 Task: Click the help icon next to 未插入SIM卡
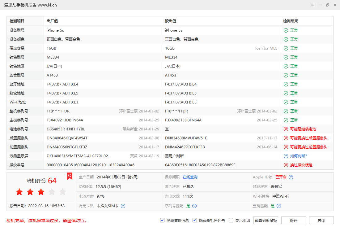123,206
